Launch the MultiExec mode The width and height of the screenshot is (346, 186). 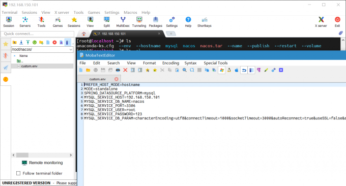pyautogui.click(x=123, y=22)
